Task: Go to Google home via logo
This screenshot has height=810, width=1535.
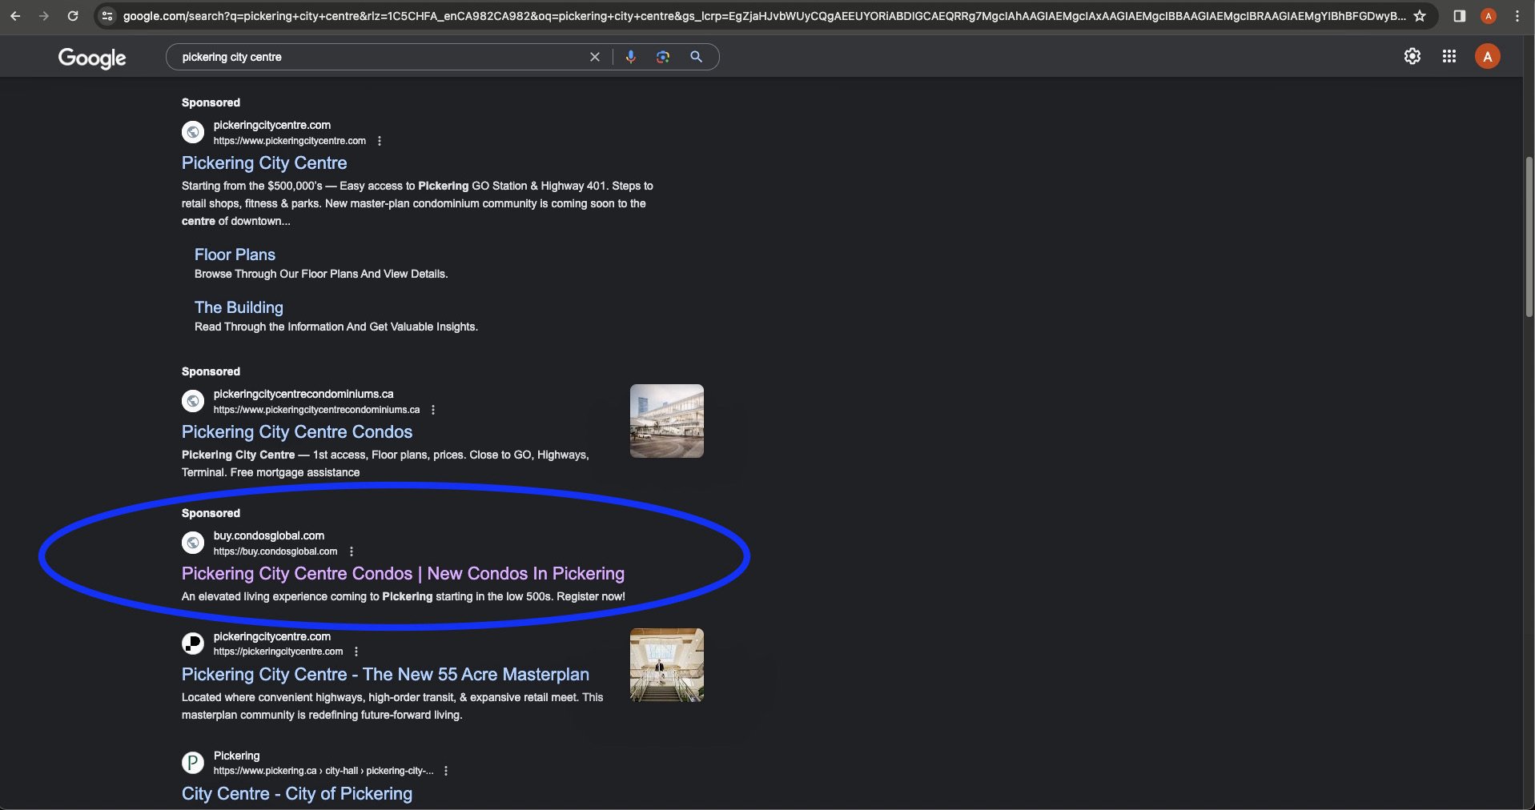Action: pyautogui.click(x=92, y=58)
